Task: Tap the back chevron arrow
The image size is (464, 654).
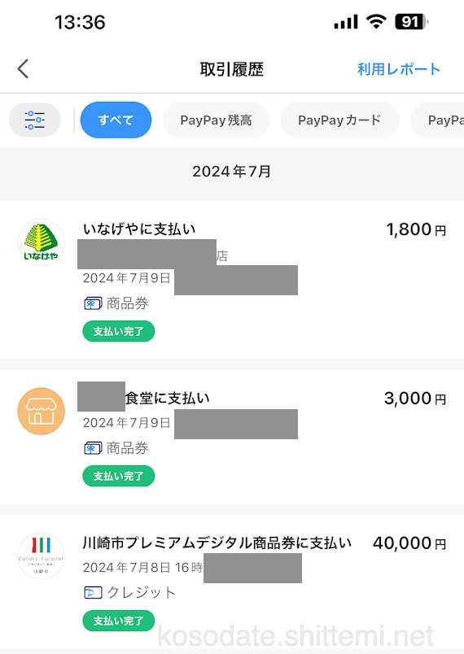Action: click(x=23, y=69)
